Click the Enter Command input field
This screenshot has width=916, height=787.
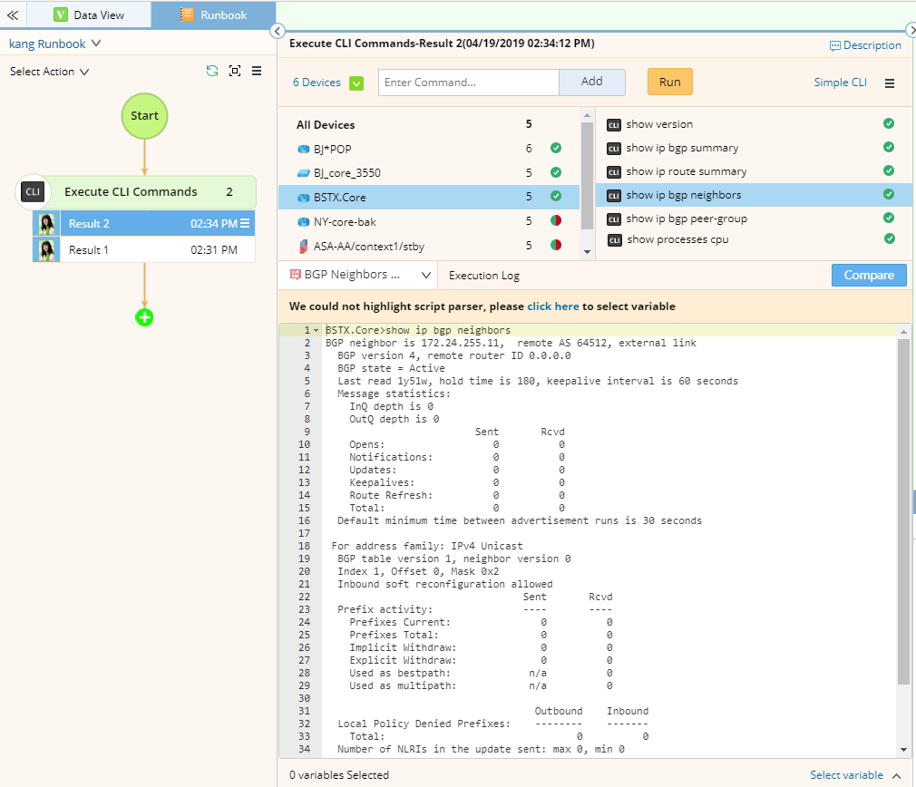[468, 83]
